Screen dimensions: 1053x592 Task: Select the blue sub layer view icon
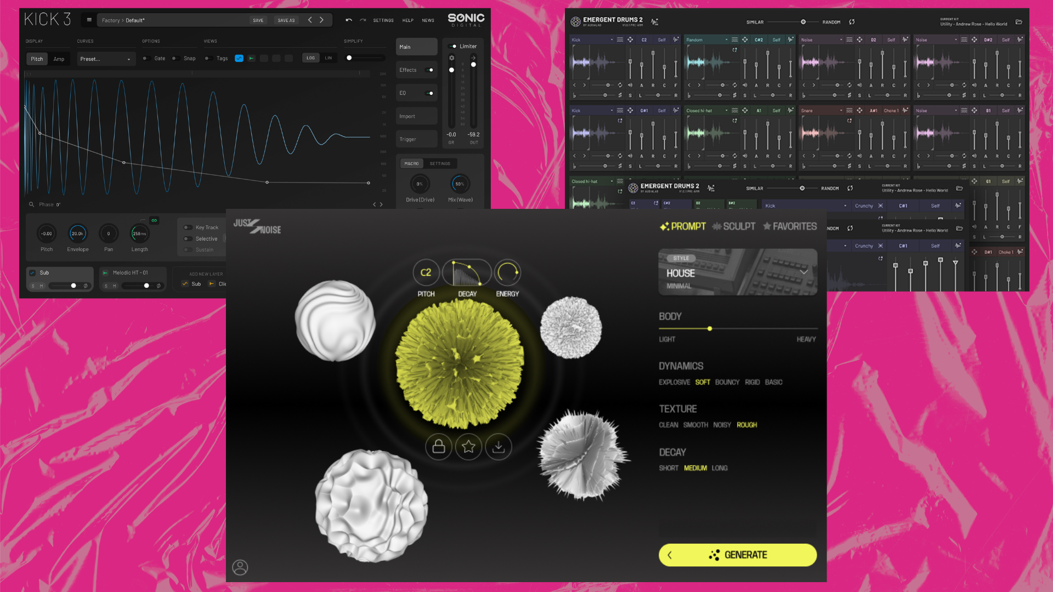coord(239,58)
